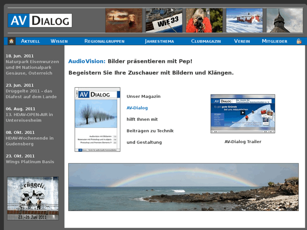Click the snowy red house header image
Image resolution: width=307 pixels, height=230 pixels.
pos(245,20)
